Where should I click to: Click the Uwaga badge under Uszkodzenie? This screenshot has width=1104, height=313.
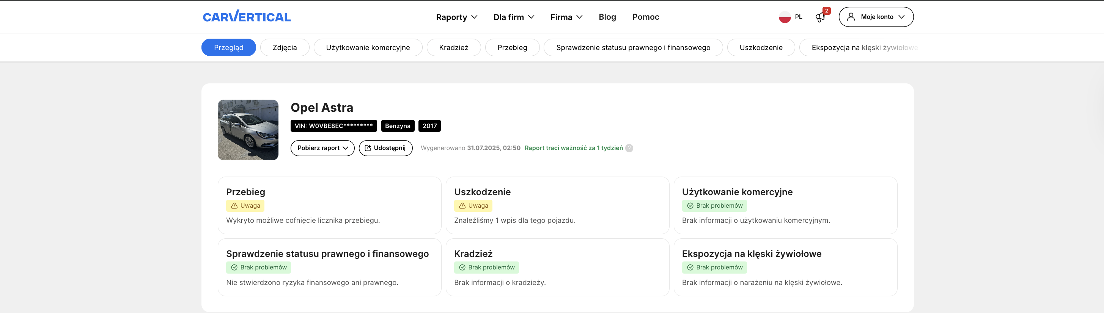point(473,205)
